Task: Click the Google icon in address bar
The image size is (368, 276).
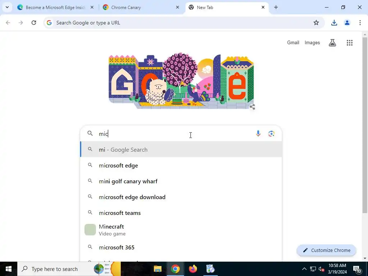Action: [49, 23]
